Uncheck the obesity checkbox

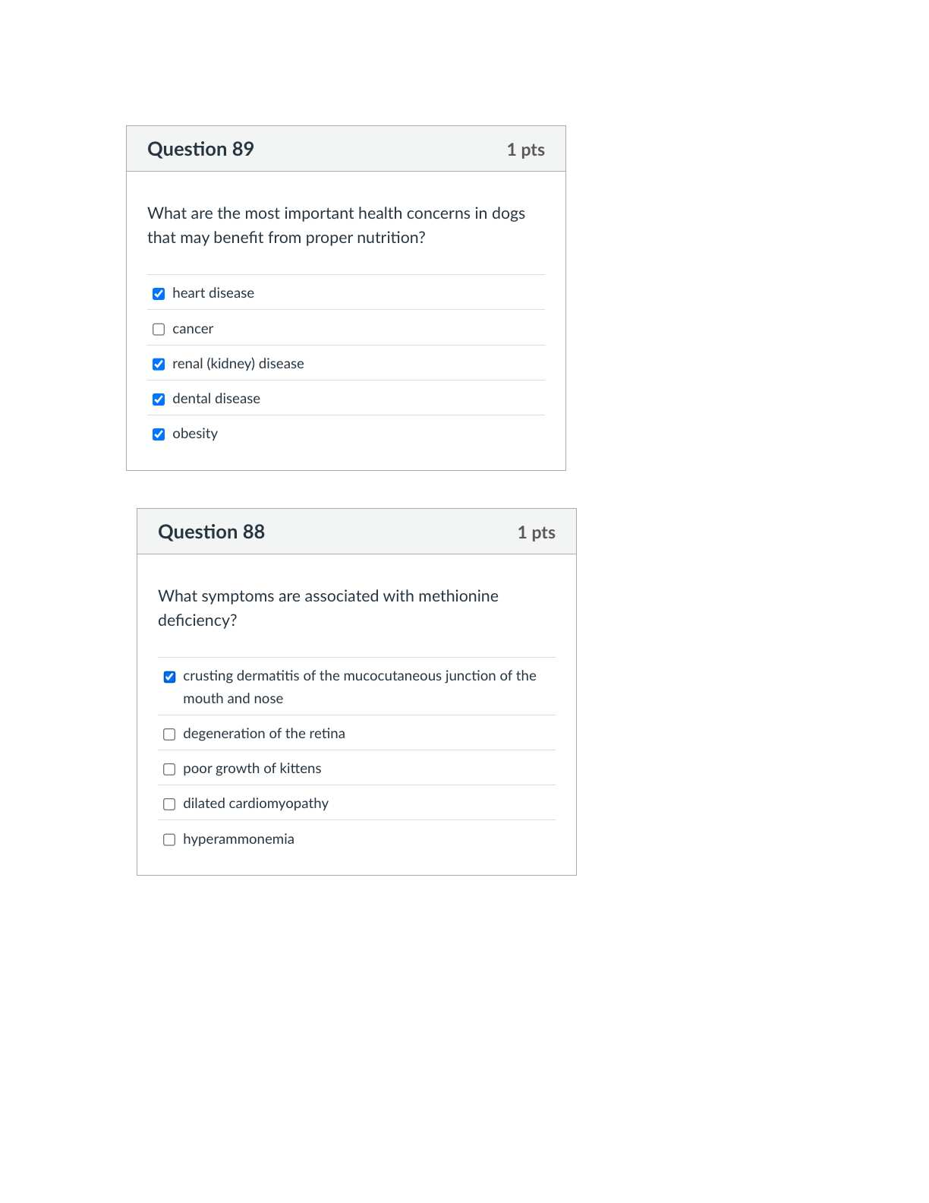tap(159, 434)
